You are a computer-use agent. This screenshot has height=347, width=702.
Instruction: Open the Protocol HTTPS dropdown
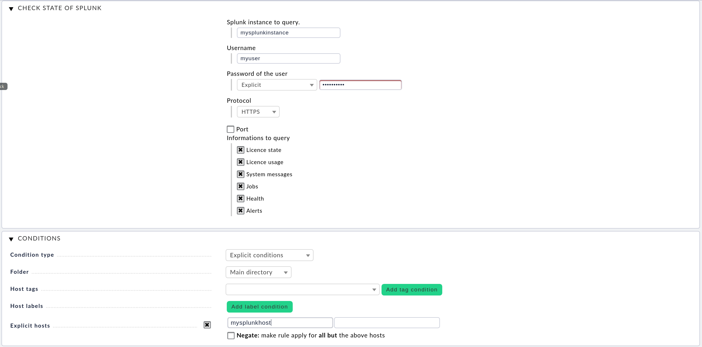(258, 112)
